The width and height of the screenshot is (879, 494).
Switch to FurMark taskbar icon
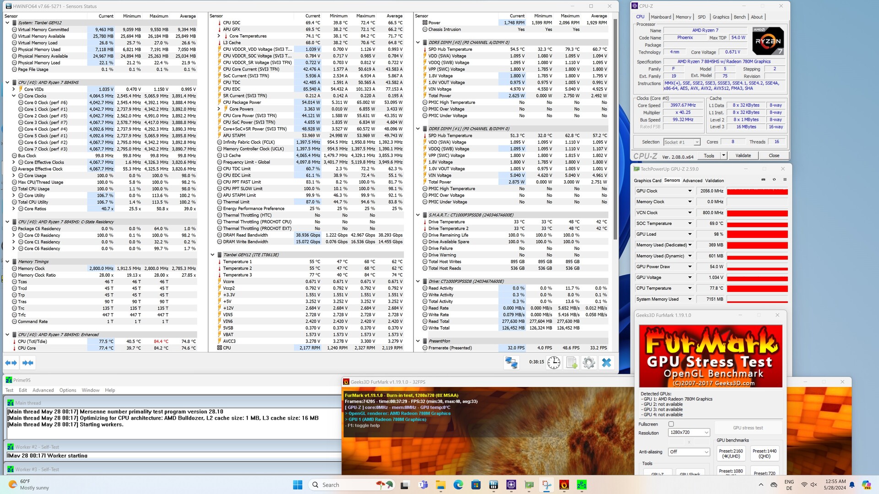[564, 485]
